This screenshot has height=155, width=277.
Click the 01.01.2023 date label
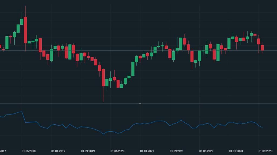236,151
